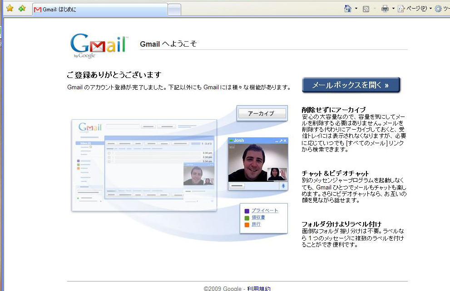Viewport: 450px width, 291px height.
Task: Click the RSS feeds icon
Action: 366,9
